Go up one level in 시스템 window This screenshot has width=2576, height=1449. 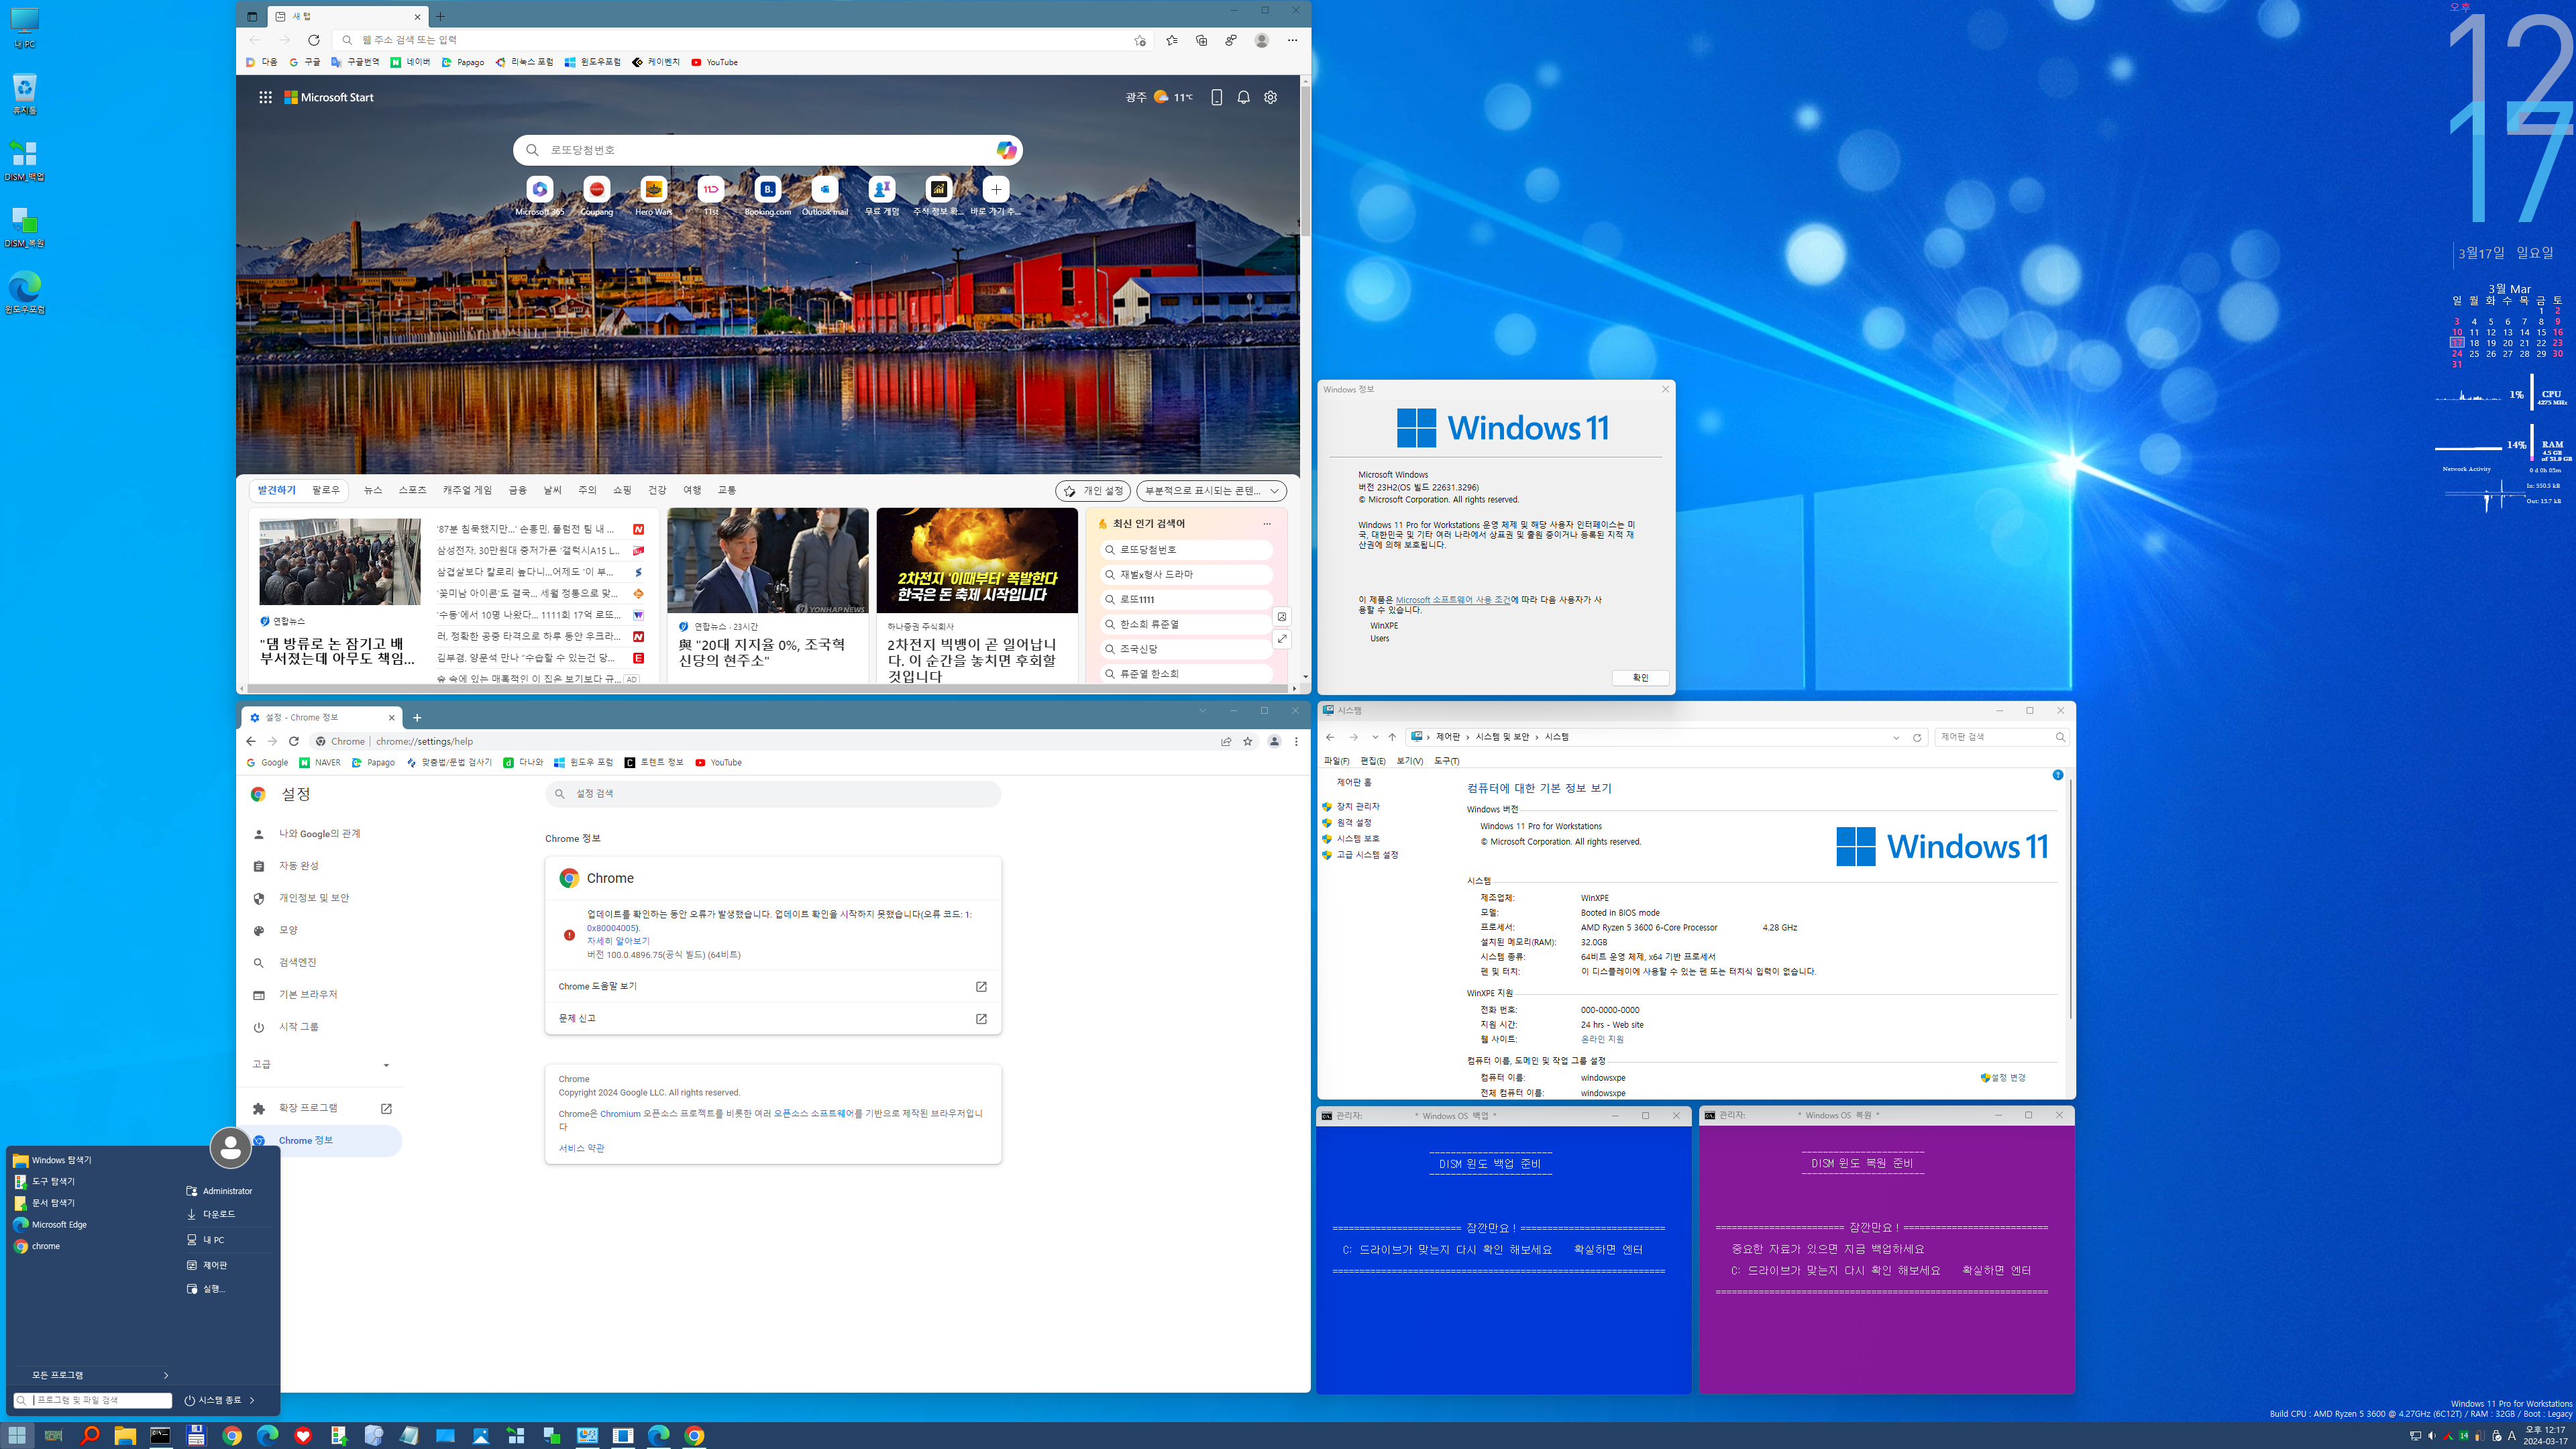coord(1392,737)
